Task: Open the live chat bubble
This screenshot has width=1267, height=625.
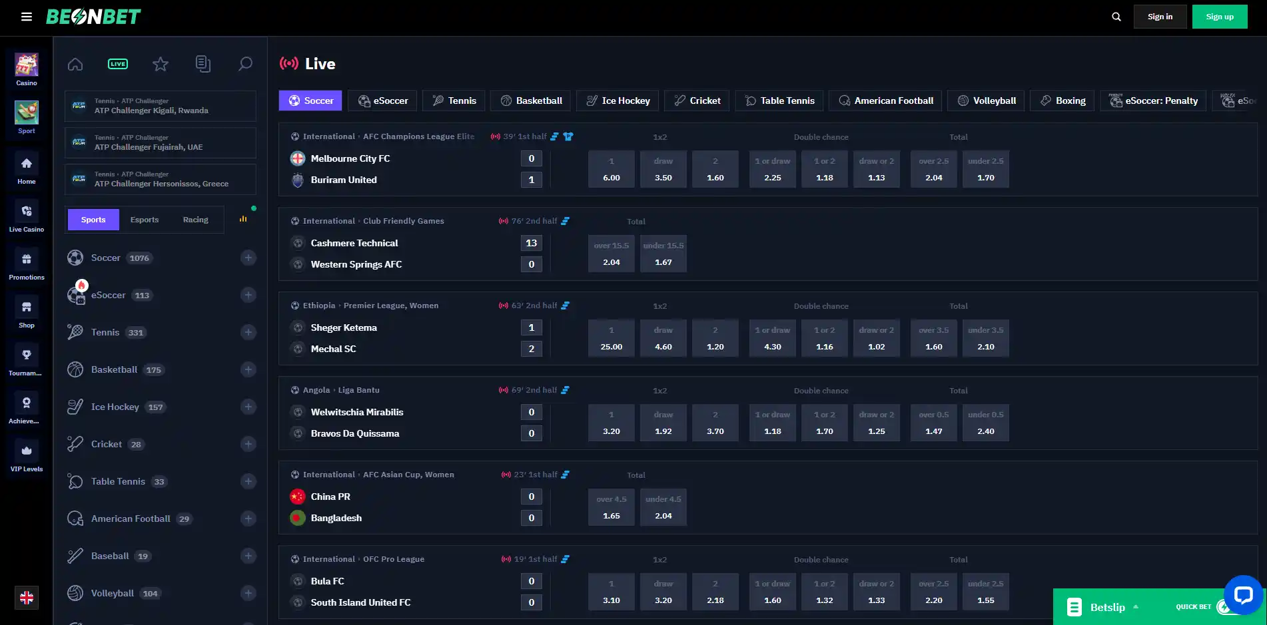Action: pos(1243,594)
